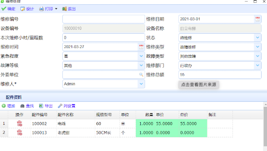
Task: Click the 操作 column header
Action: point(19,115)
